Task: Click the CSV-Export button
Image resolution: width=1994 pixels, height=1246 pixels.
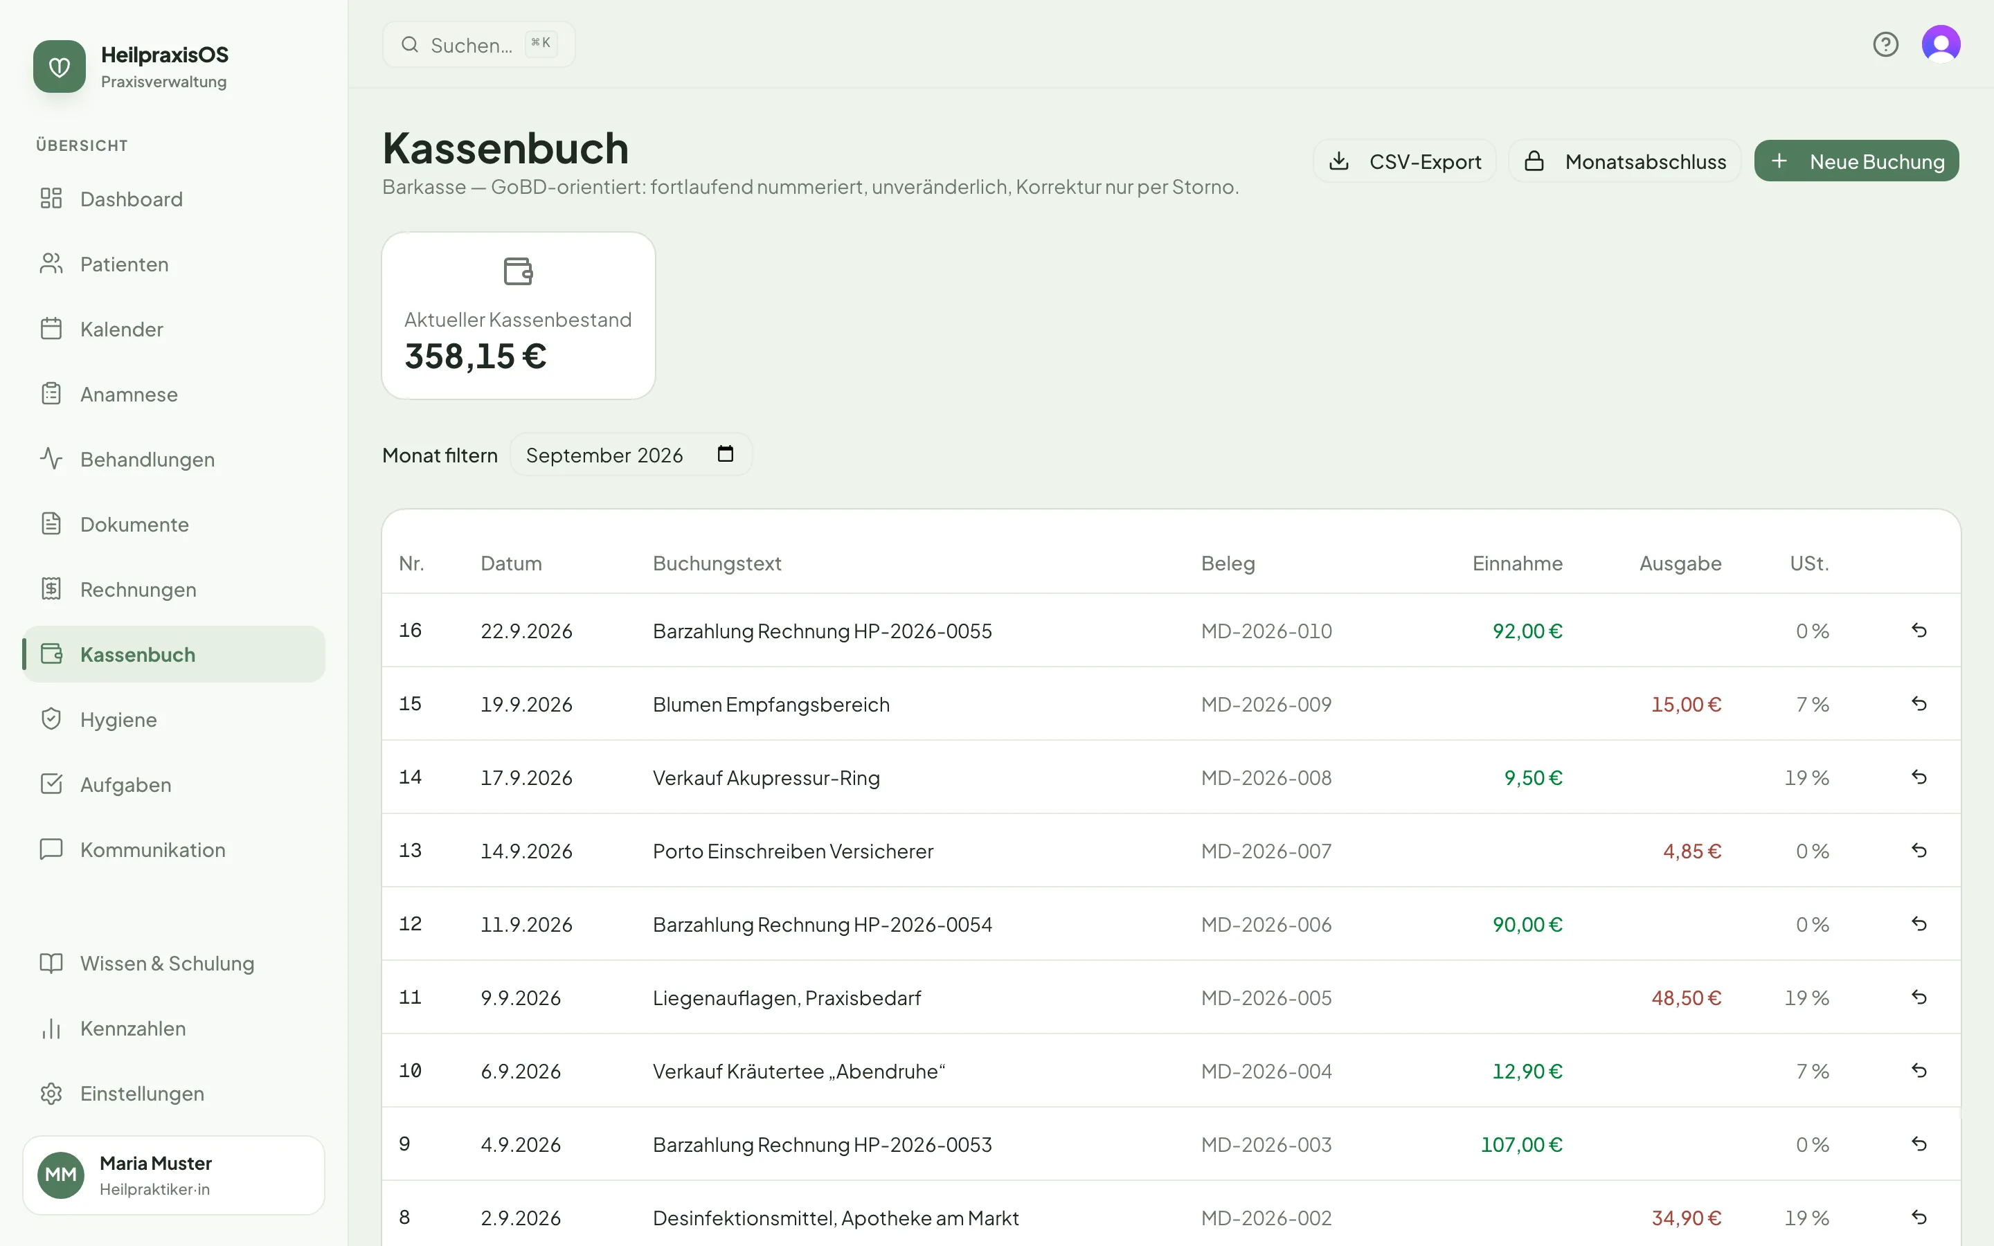Action: click(x=1404, y=161)
